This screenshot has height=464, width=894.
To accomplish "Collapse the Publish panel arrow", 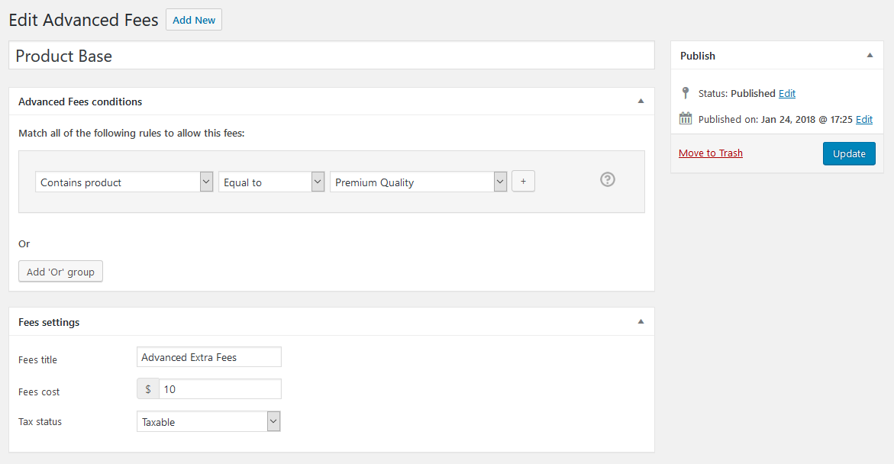I will [x=870, y=56].
